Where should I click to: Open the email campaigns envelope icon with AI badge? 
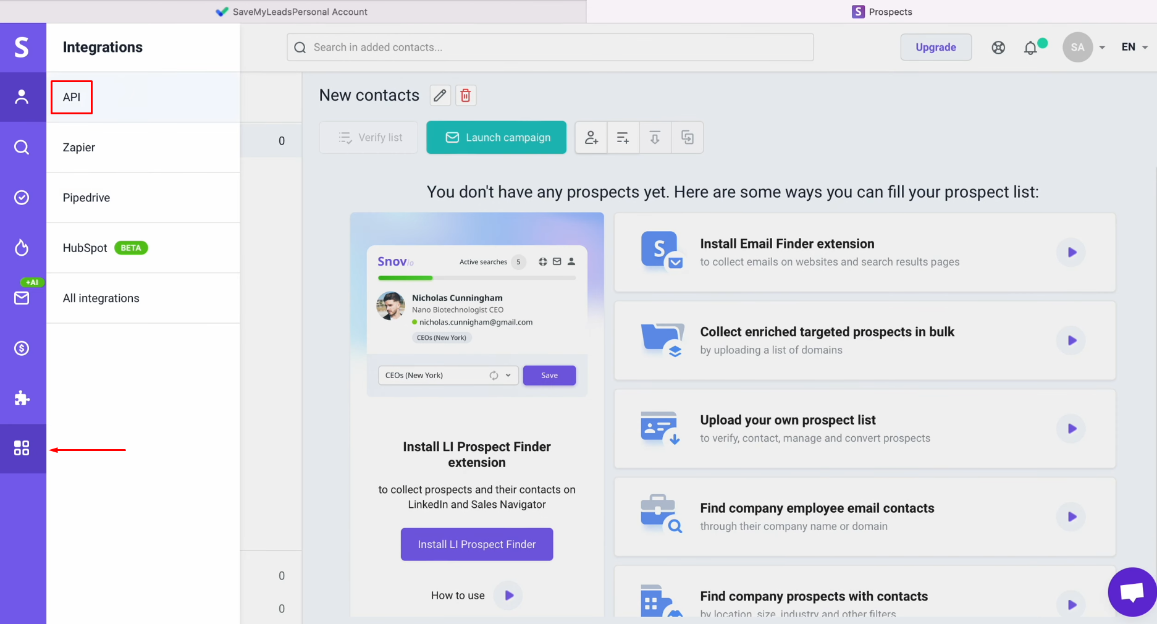pyautogui.click(x=22, y=298)
